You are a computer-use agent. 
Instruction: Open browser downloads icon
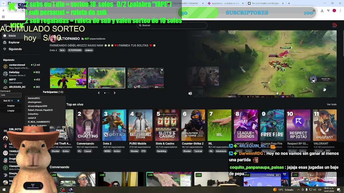click(x=322, y=11)
